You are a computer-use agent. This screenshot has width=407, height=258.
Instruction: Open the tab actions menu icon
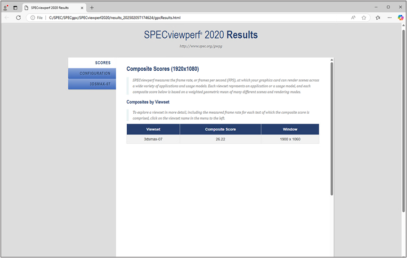click(x=16, y=8)
